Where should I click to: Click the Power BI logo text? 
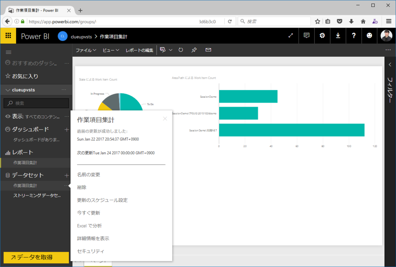point(35,36)
